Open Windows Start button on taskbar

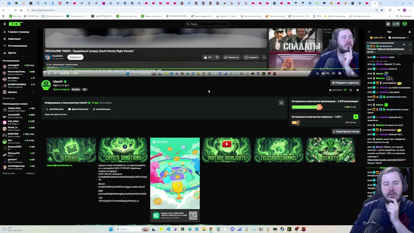(x=111, y=229)
